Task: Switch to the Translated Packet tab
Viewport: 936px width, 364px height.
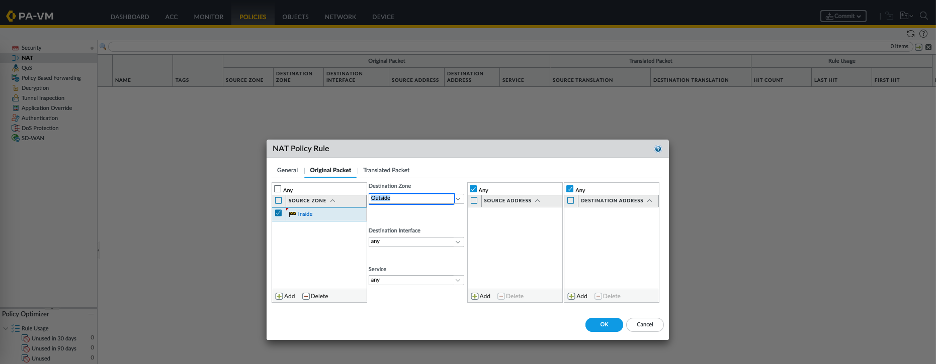Action: click(386, 170)
